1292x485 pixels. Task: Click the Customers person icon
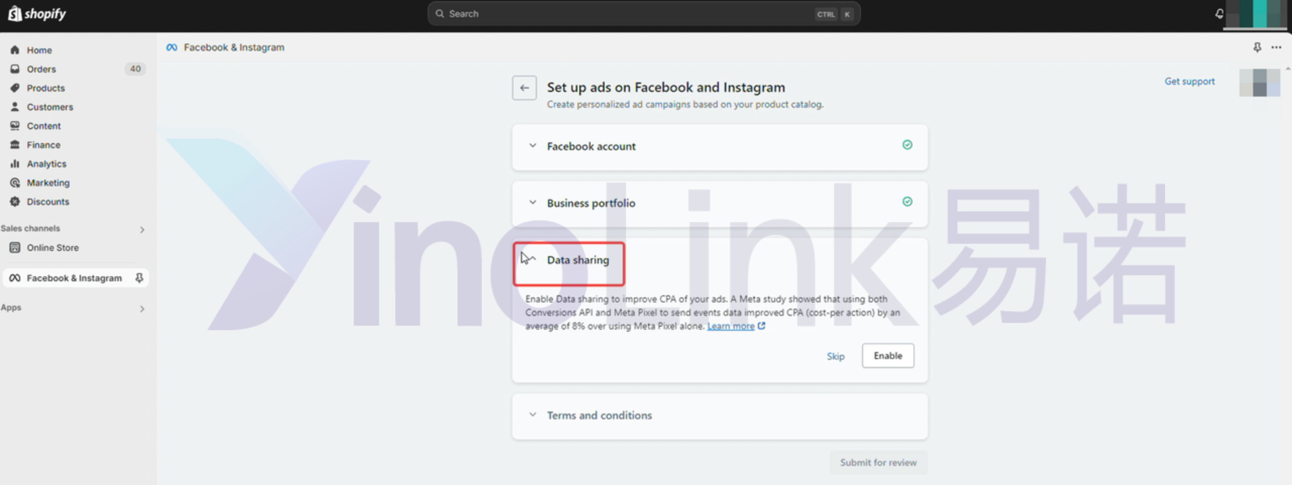(x=15, y=107)
